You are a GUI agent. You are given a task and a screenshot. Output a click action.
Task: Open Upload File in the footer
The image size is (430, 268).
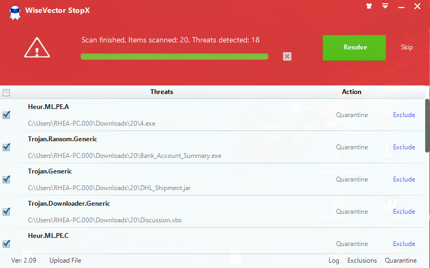[65, 260]
